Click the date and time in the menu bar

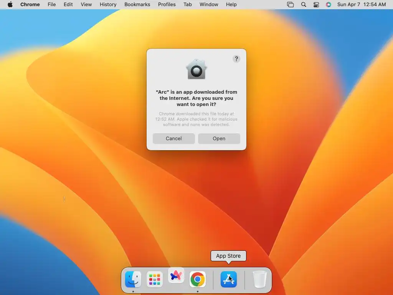[x=362, y=5]
